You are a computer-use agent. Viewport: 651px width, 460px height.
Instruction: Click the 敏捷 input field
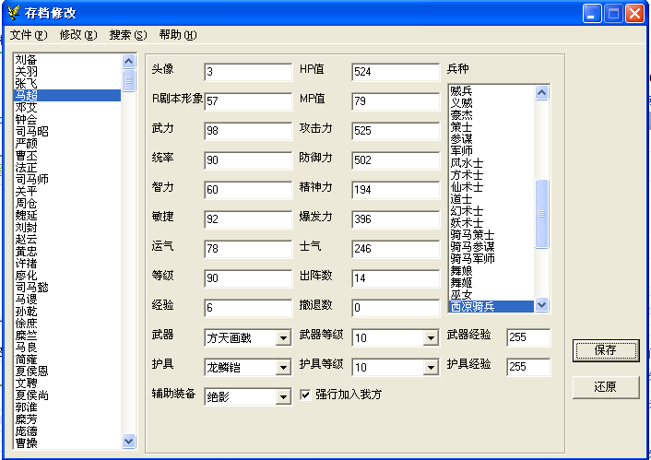[248, 219]
